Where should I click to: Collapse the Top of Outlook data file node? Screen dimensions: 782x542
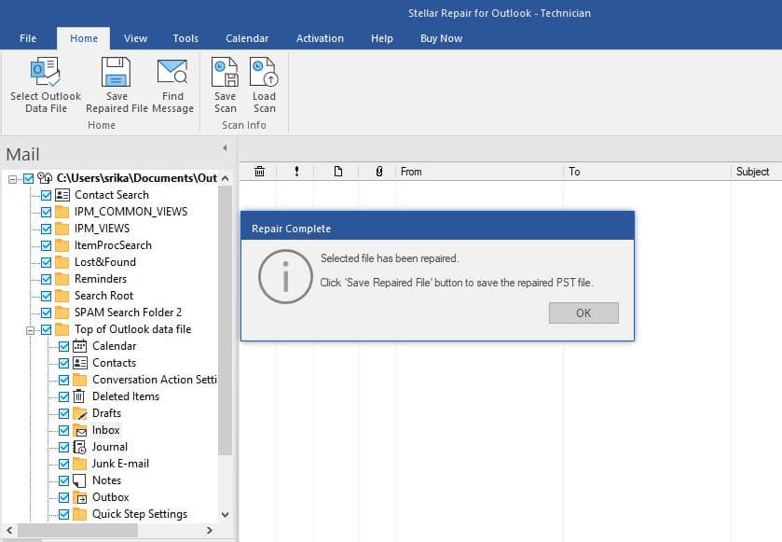point(30,329)
